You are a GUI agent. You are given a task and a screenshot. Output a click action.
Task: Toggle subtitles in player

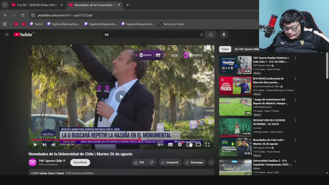pyautogui.click(x=170, y=145)
